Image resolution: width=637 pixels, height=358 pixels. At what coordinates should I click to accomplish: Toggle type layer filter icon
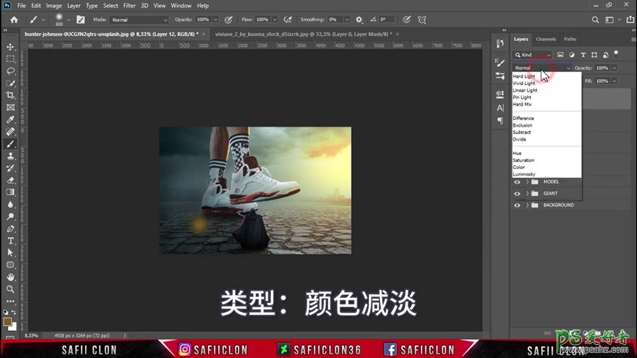(x=583, y=55)
